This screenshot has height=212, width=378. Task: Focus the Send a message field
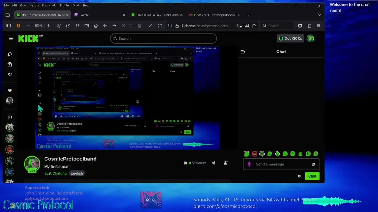coord(281,164)
